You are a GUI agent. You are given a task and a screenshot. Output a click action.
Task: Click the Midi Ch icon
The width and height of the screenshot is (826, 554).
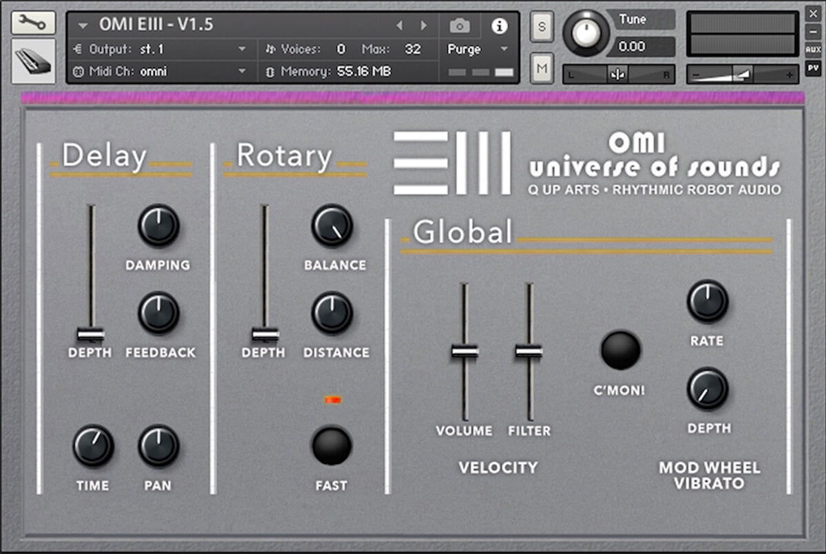coord(77,71)
